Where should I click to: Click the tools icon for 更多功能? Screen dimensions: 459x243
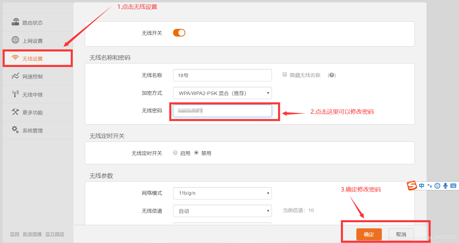point(15,112)
